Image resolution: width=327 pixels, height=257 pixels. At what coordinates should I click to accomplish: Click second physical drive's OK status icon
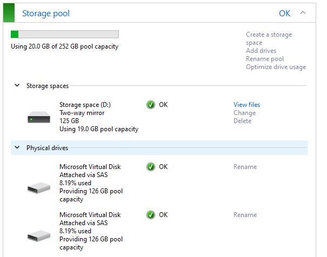tap(151, 215)
